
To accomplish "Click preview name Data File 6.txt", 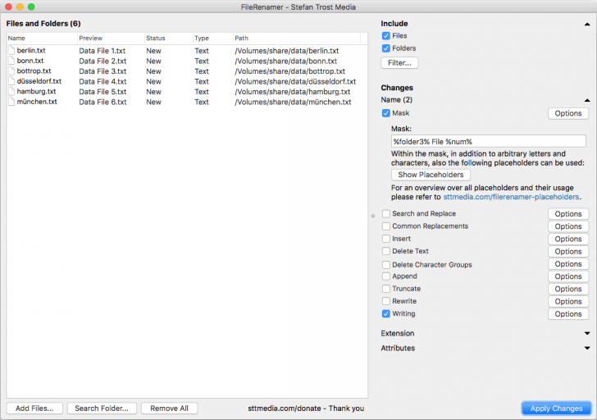I will point(103,102).
